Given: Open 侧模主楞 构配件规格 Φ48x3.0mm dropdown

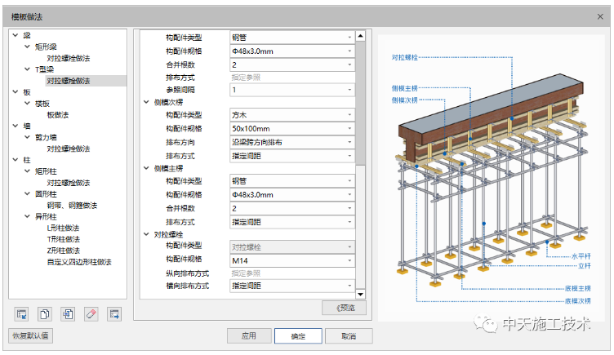Looking at the screenshot, I should 292,194.
